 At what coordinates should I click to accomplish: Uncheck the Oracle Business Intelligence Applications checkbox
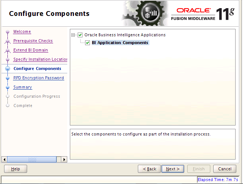pos(80,35)
